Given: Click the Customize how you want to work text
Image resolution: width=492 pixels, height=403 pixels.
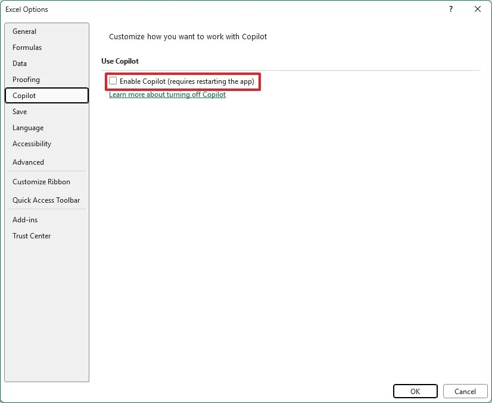Looking at the screenshot, I should point(188,37).
